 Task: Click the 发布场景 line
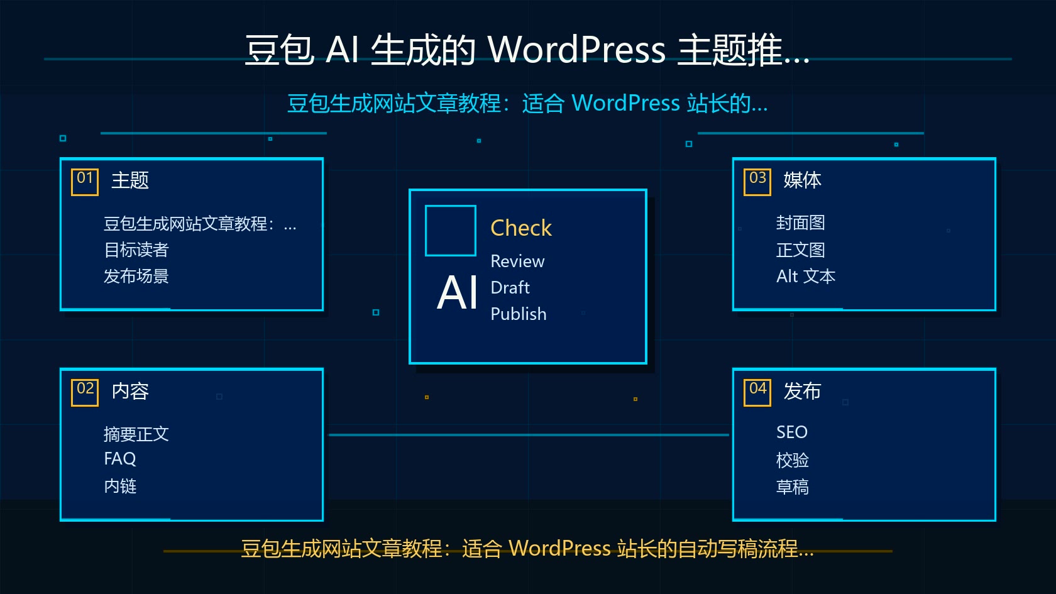(x=136, y=277)
